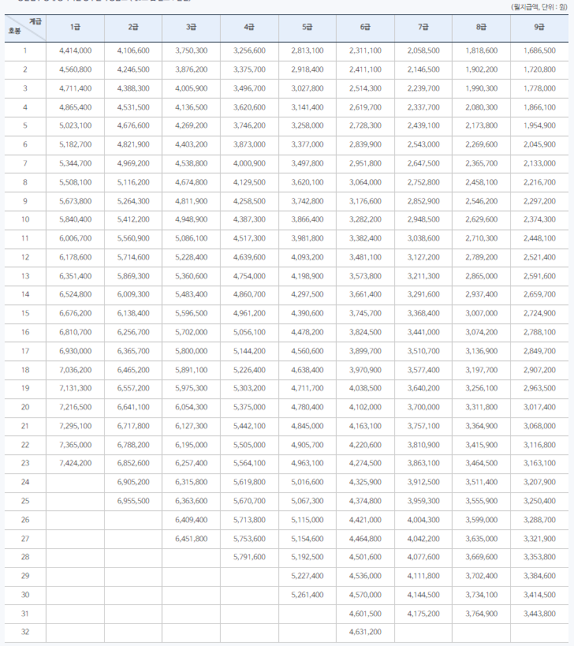Click the value 6,451,800
This screenshot has height=646, width=574.
[x=192, y=539]
